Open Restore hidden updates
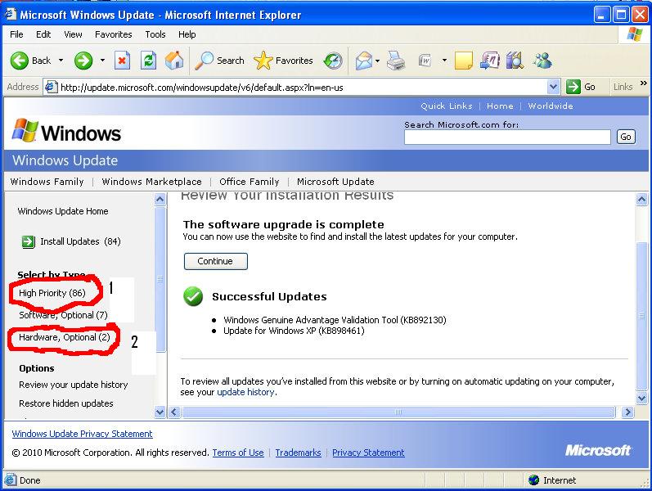Viewport: 652px width, 491px height. (66, 403)
